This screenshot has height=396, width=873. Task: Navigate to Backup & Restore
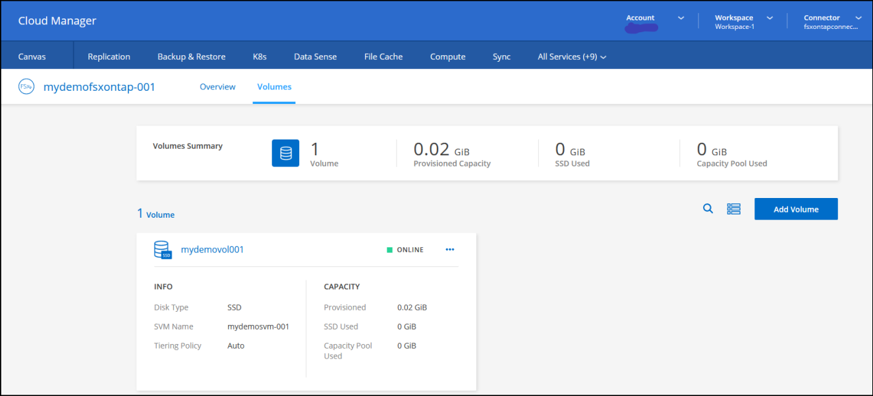(191, 57)
